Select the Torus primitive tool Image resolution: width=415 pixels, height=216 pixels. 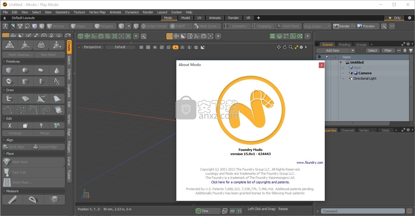9,81
